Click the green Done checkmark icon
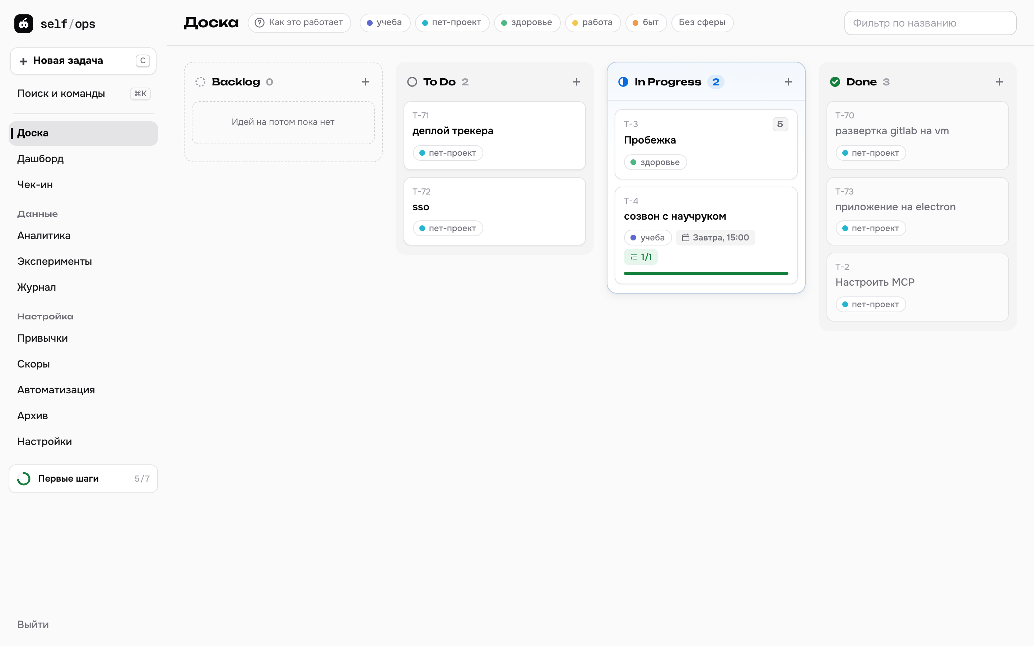Viewport: 1034px width, 646px height. click(x=835, y=81)
